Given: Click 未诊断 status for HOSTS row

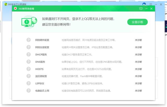Looking at the screenshot, I should click(138, 69).
